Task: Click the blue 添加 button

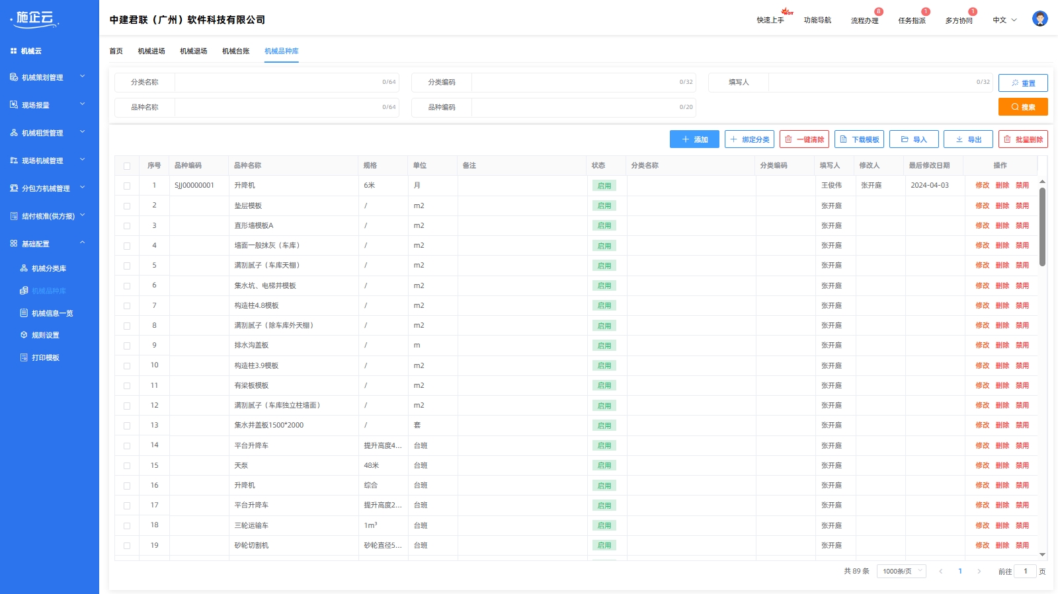Action: tap(694, 139)
